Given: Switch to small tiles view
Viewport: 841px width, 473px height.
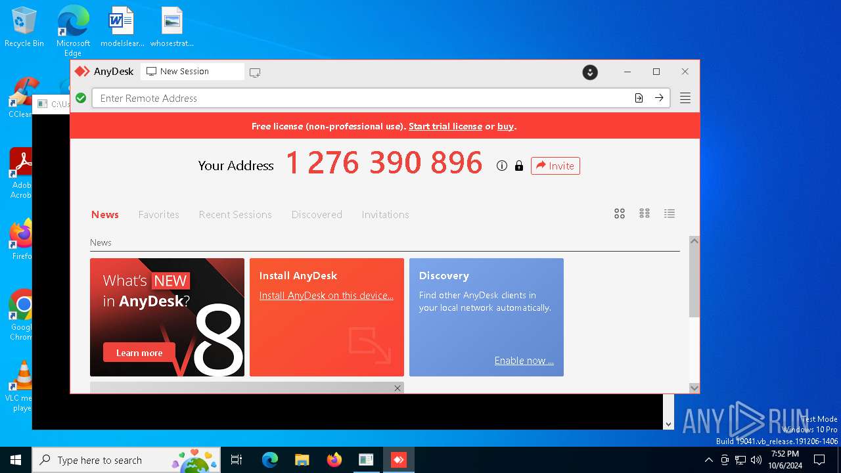Looking at the screenshot, I should click(645, 214).
